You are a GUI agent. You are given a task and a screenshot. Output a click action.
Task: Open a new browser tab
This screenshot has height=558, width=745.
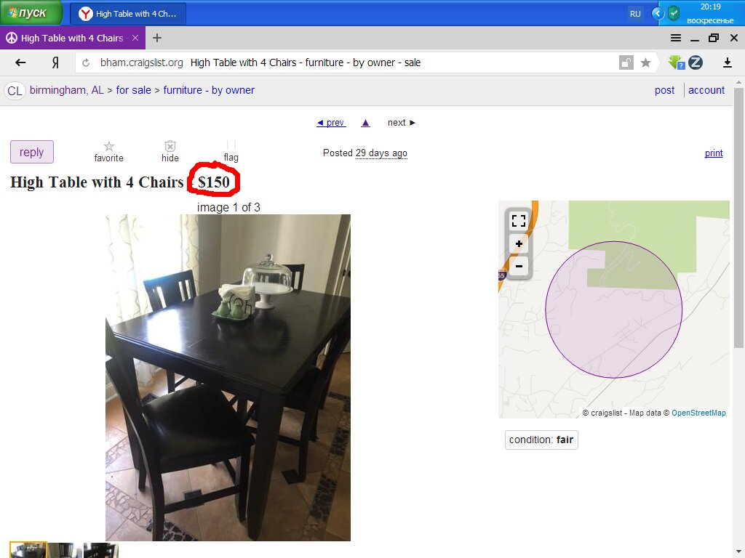pos(157,38)
